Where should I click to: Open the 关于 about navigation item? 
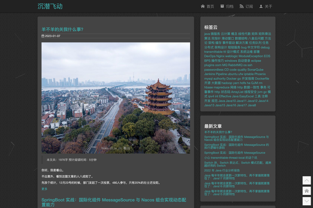tap(266, 6)
